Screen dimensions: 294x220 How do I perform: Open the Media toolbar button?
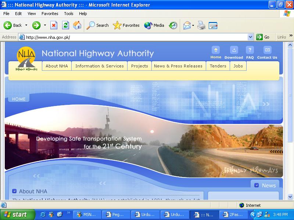coord(154,25)
